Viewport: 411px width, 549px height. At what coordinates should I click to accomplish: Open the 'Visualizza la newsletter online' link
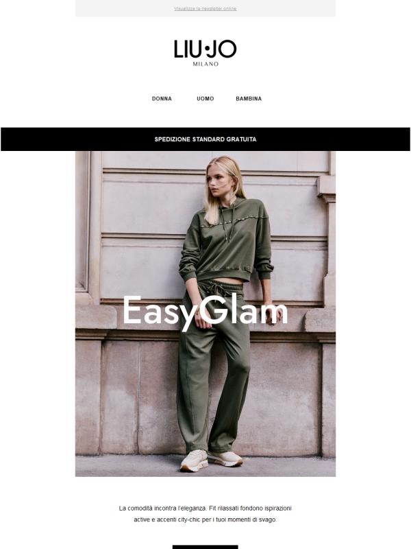tap(205, 8)
